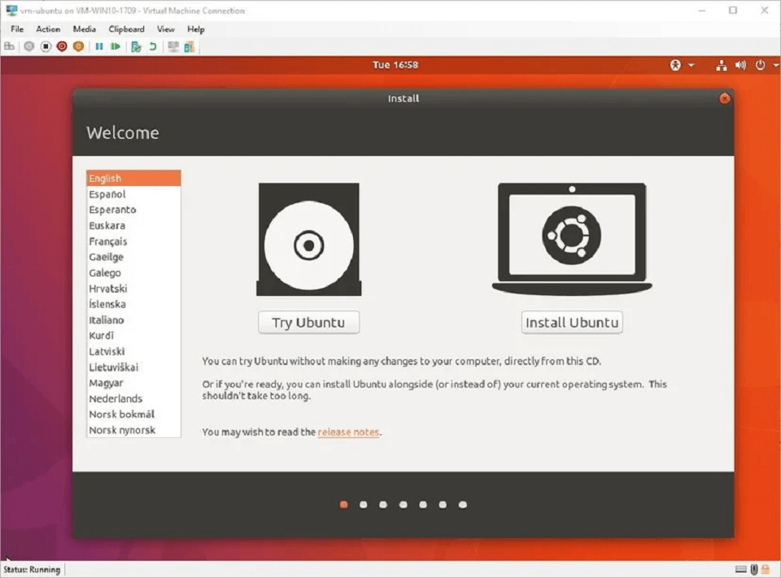This screenshot has height=578, width=781.
Task: Click the red Shut Down toolbar icon
Action: 62,47
